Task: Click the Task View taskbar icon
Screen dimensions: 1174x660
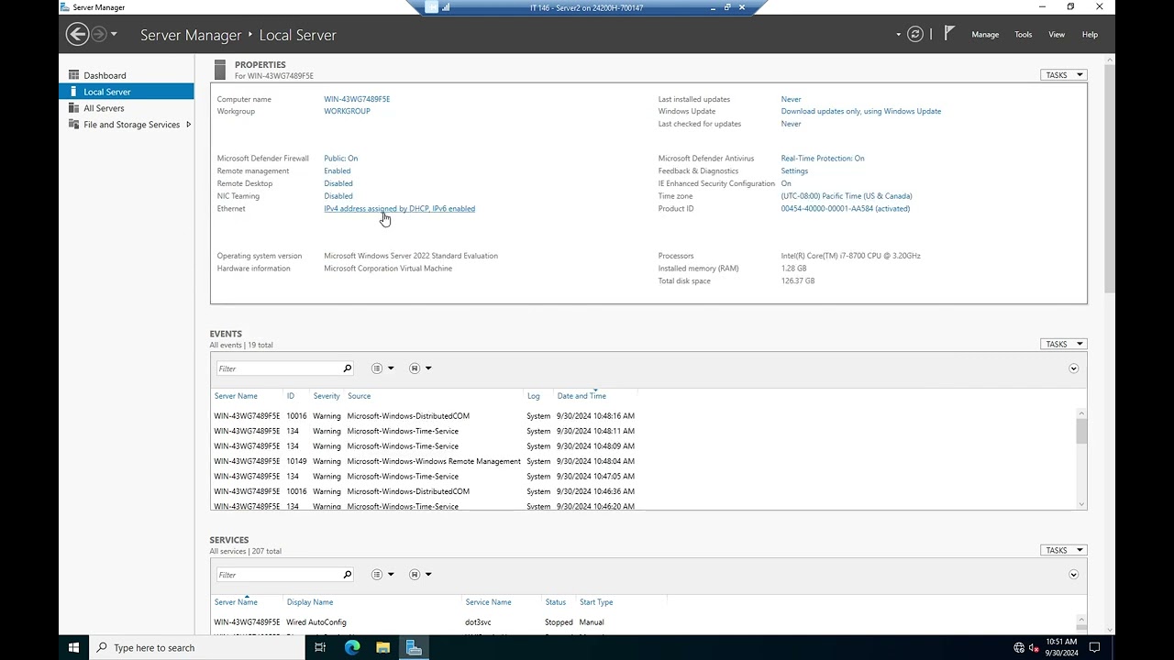Action: [320, 647]
